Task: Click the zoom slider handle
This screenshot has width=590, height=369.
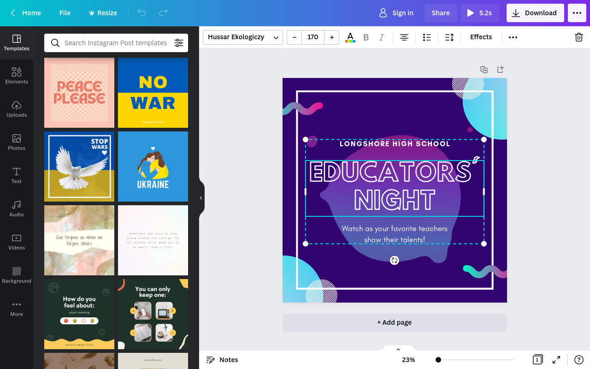Action: (438, 360)
